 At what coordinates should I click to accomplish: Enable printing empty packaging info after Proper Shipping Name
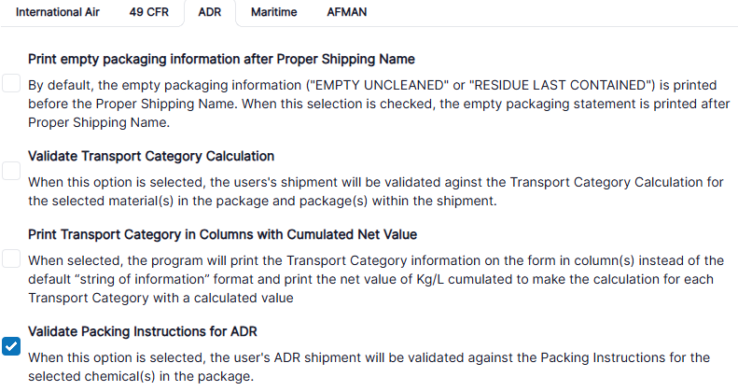point(11,84)
